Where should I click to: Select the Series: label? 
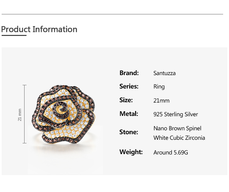129,87
